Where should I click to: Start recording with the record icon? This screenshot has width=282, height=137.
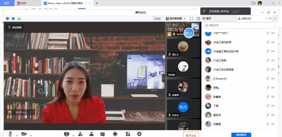tap(115, 134)
